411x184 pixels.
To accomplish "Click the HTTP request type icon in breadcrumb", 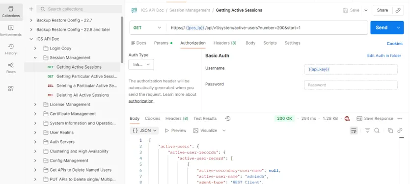I will (x=134, y=10).
